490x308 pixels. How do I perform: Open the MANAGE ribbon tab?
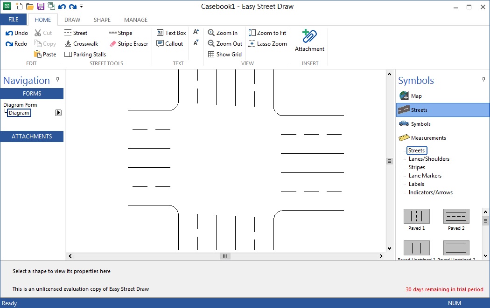[x=135, y=20]
